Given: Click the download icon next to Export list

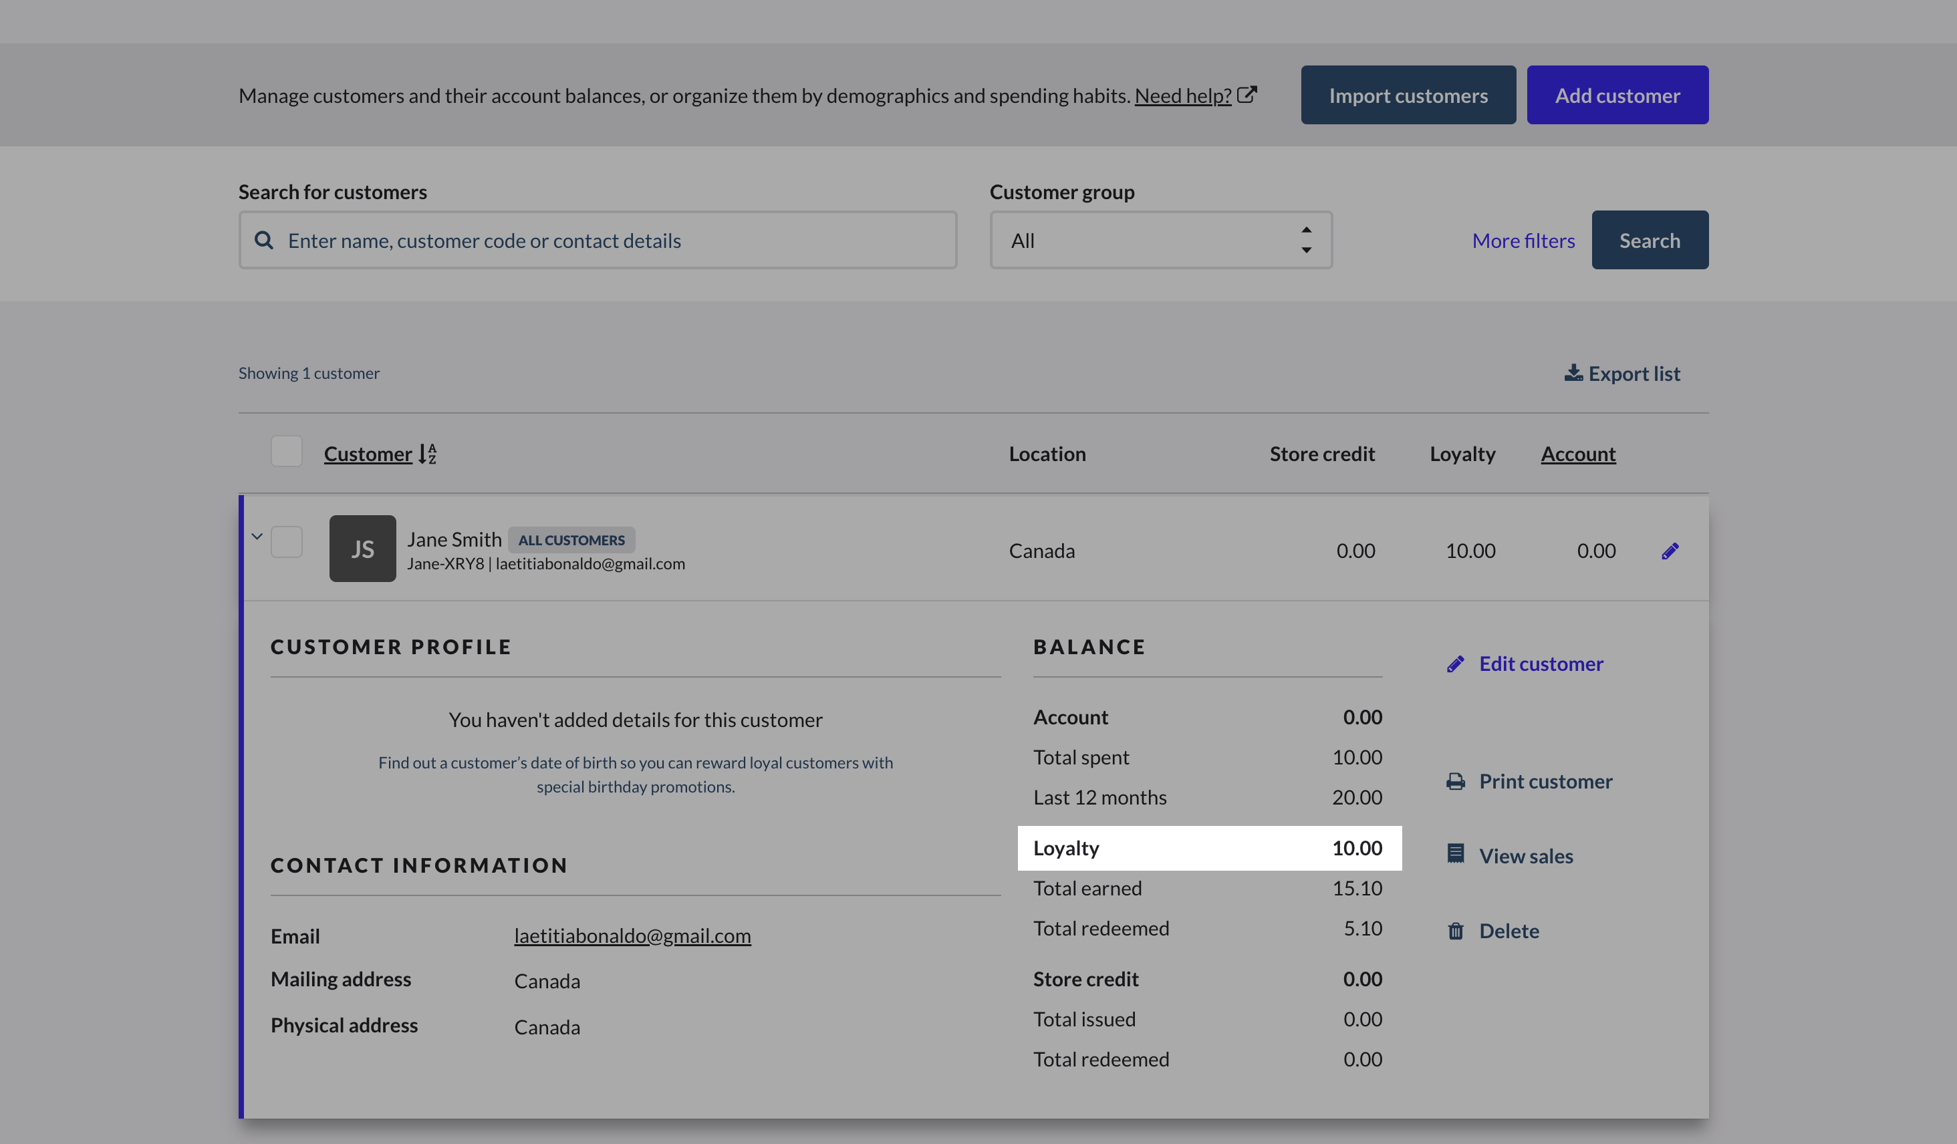Looking at the screenshot, I should [1573, 373].
